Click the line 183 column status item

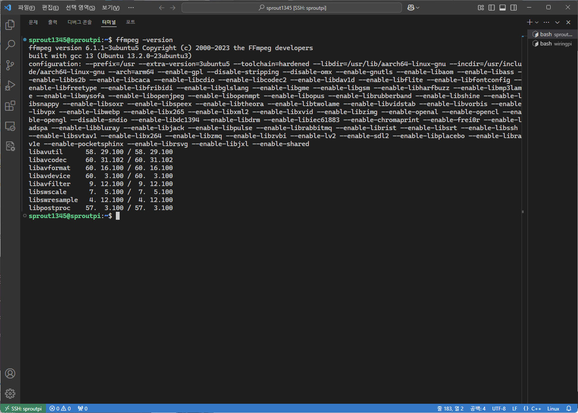pyautogui.click(x=450, y=408)
